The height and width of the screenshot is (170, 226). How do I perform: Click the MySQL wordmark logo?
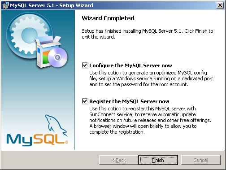coord(37,139)
